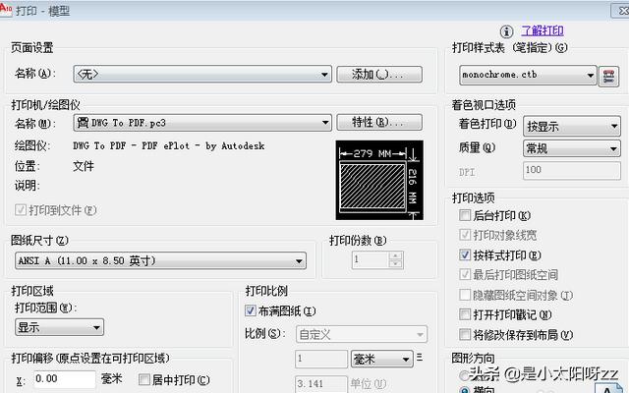
Task: Open the printer name dropdown DWG To PDF.pc3
Action: 202,122
